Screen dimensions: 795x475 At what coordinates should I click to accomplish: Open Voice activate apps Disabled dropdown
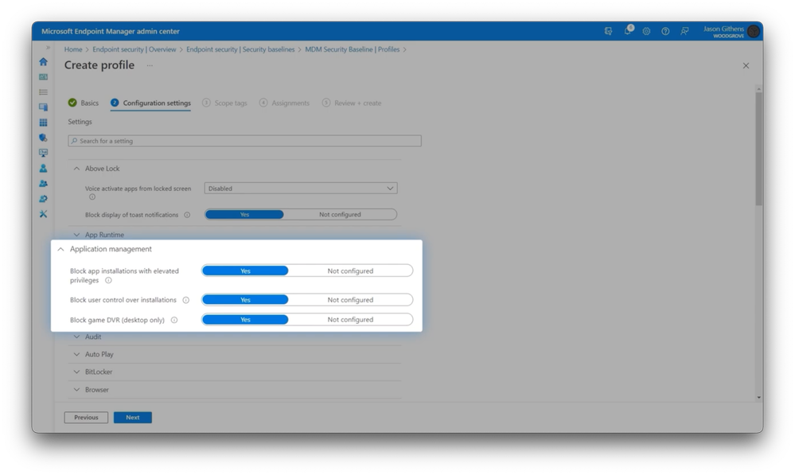coord(301,188)
